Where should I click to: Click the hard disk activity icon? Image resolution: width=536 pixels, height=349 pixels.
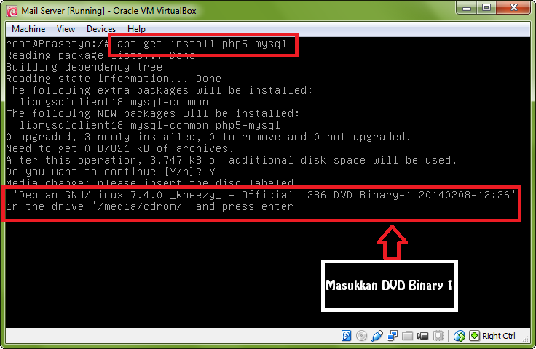[346, 336]
